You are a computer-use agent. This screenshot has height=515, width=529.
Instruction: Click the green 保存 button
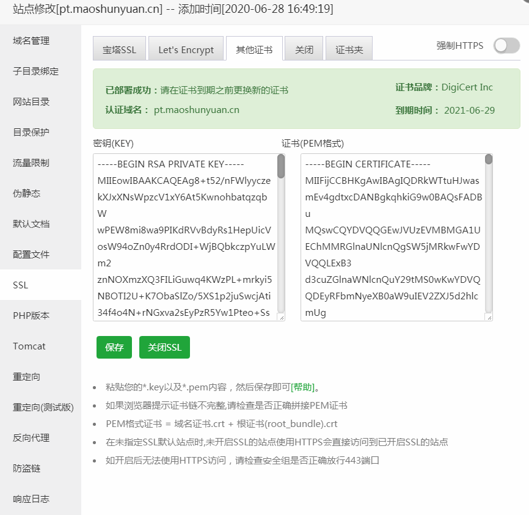click(114, 347)
